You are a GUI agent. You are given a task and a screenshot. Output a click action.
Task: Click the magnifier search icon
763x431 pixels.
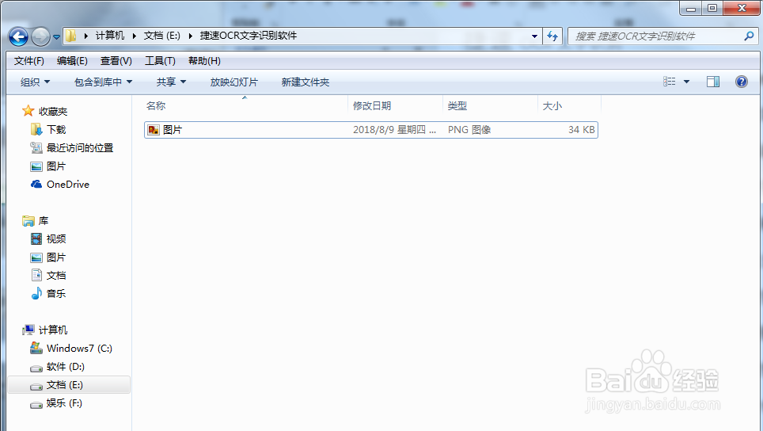[x=750, y=36]
